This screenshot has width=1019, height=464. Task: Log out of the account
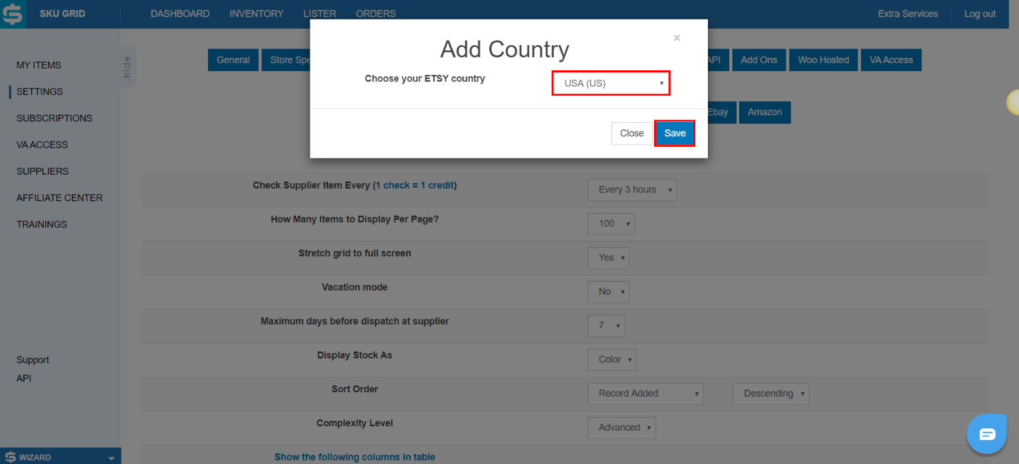[x=980, y=14]
